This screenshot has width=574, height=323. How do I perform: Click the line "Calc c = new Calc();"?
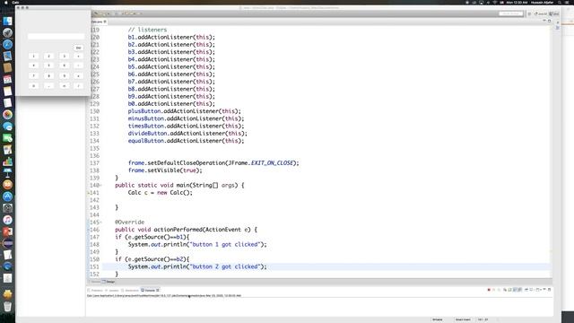(160, 193)
